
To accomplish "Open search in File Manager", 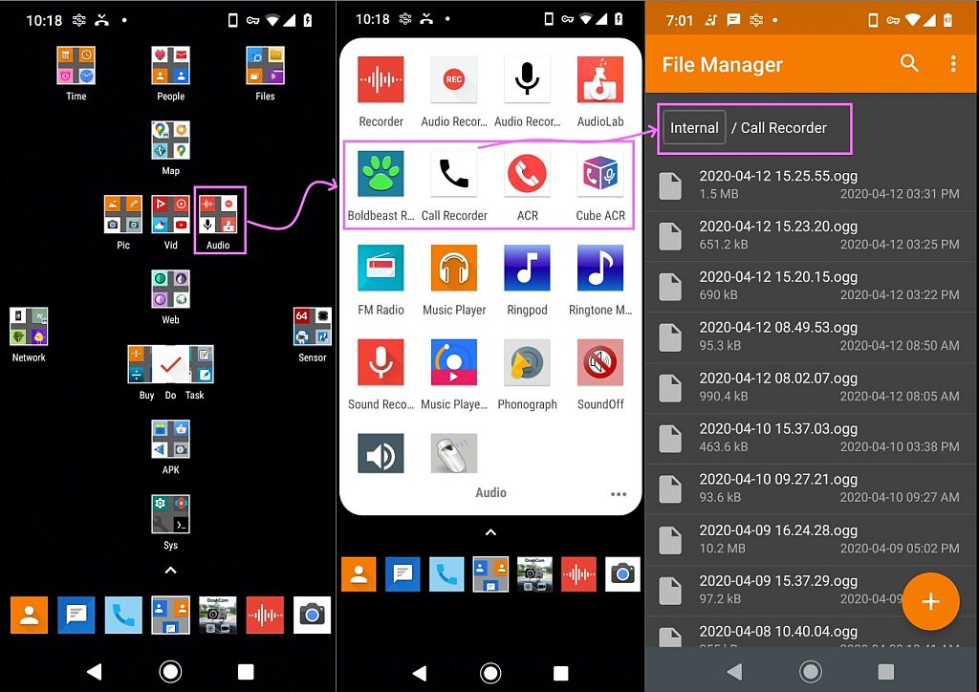I will [910, 63].
